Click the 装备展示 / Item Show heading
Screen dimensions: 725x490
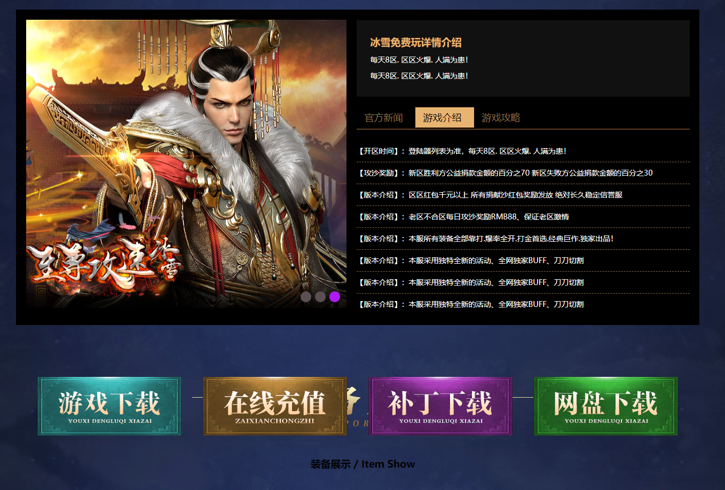pos(362,464)
